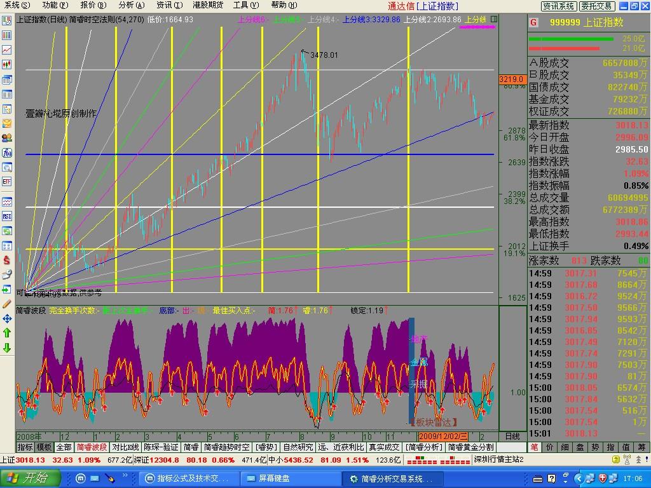This screenshot has height=488, width=651.
Task: Click the blue four-way move arrows icon
Action: click(x=6, y=319)
